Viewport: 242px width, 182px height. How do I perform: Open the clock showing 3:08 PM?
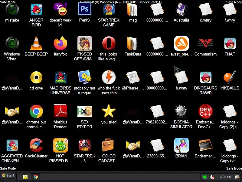[x=225, y=177]
